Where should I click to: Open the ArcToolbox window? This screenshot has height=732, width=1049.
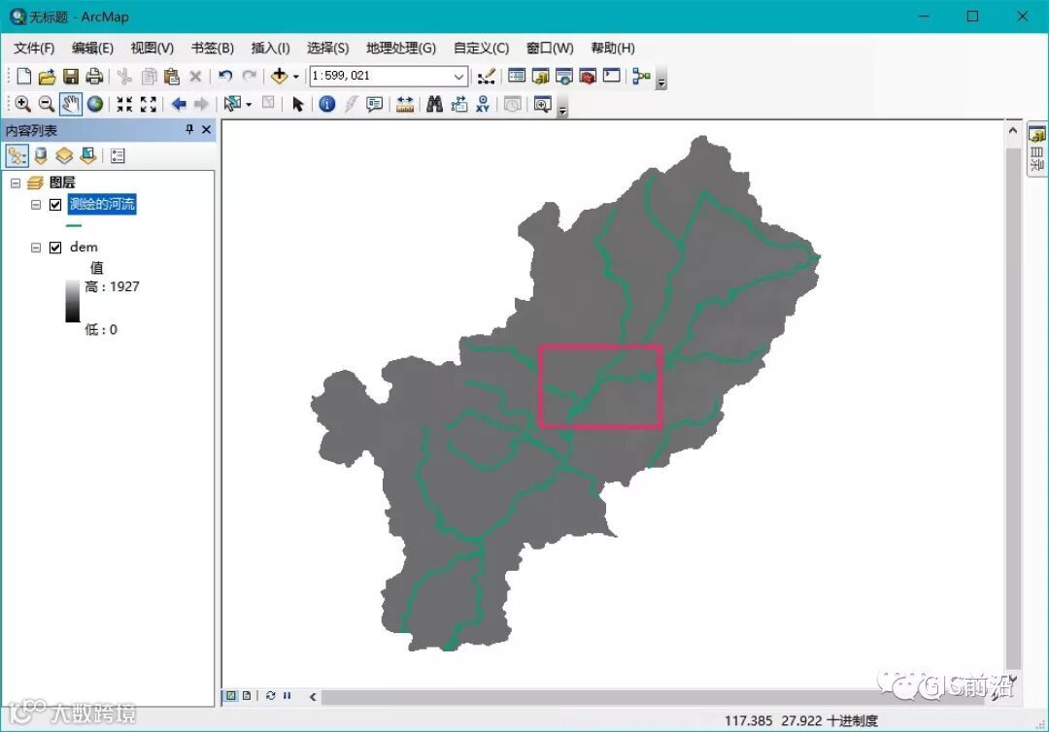pos(588,76)
